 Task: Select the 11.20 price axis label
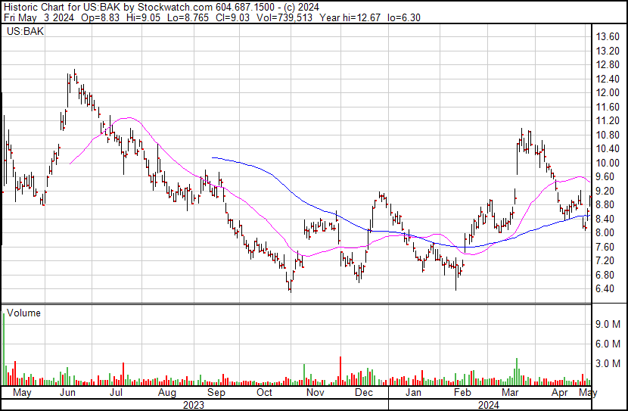click(608, 120)
